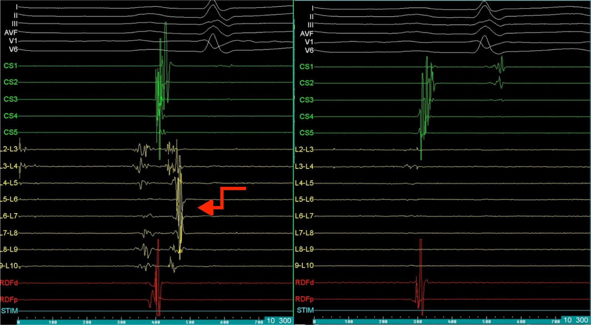Click the 500 ms mark on right time ruler
The image size is (591, 325).
pos(486,321)
